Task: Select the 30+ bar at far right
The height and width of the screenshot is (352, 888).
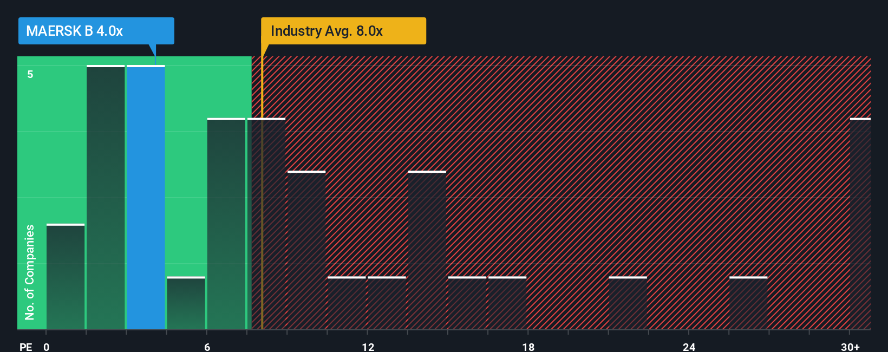Action: [860, 224]
